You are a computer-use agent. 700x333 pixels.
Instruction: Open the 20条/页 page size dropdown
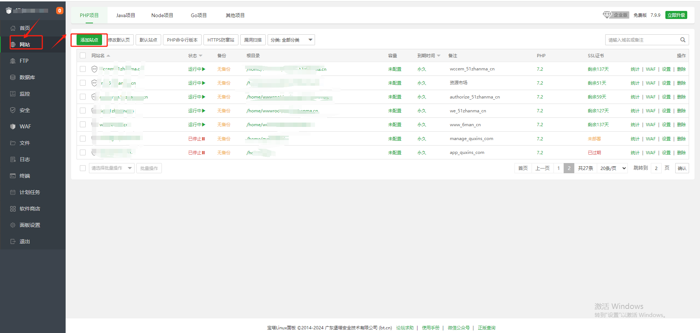[x=612, y=168]
